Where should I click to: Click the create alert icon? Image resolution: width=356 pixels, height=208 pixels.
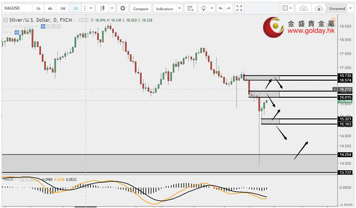click(190, 8)
